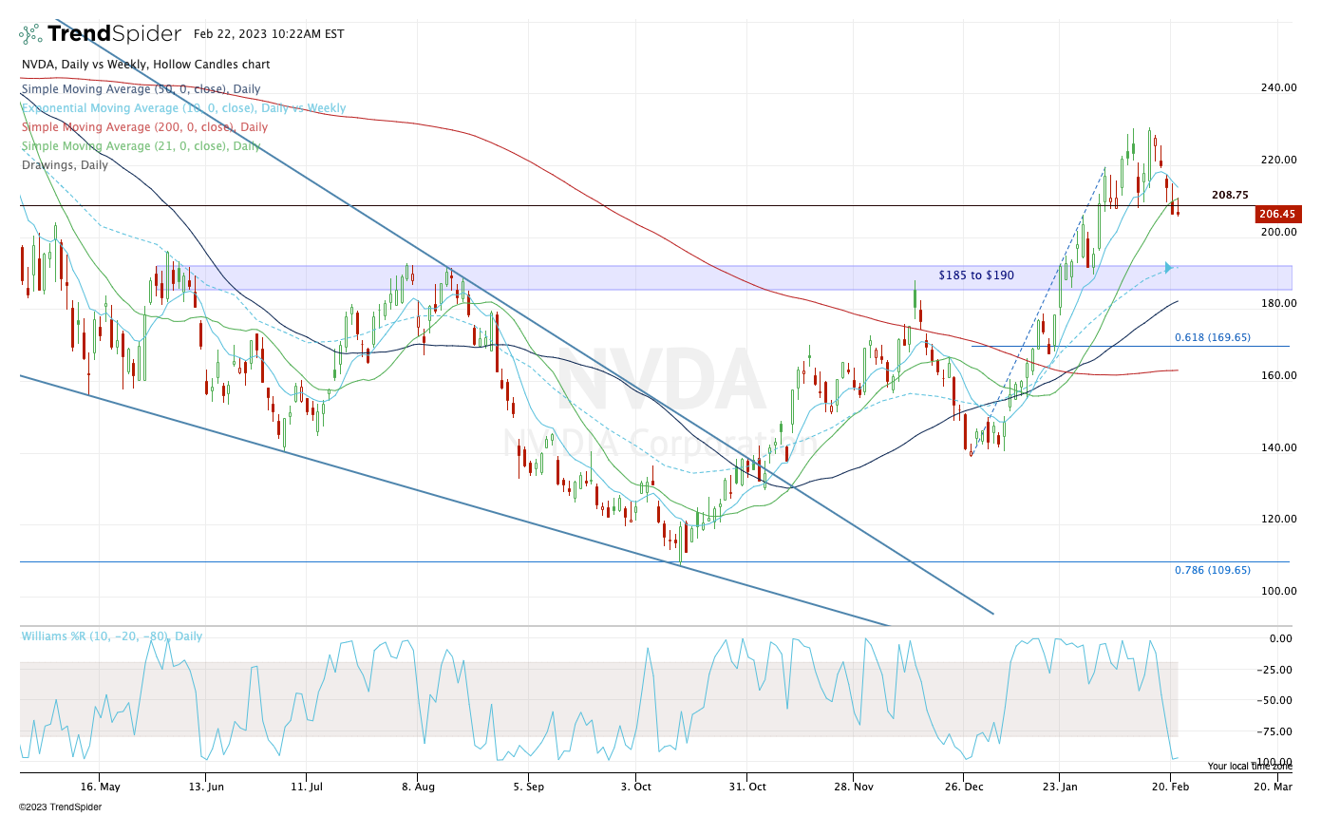
Task: Click the TrendSpider brand name text
Action: point(114,34)
